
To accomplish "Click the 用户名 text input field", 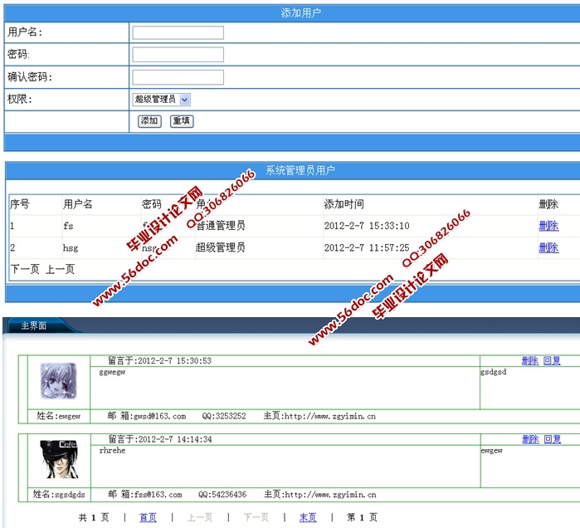I will pos(178,33).
